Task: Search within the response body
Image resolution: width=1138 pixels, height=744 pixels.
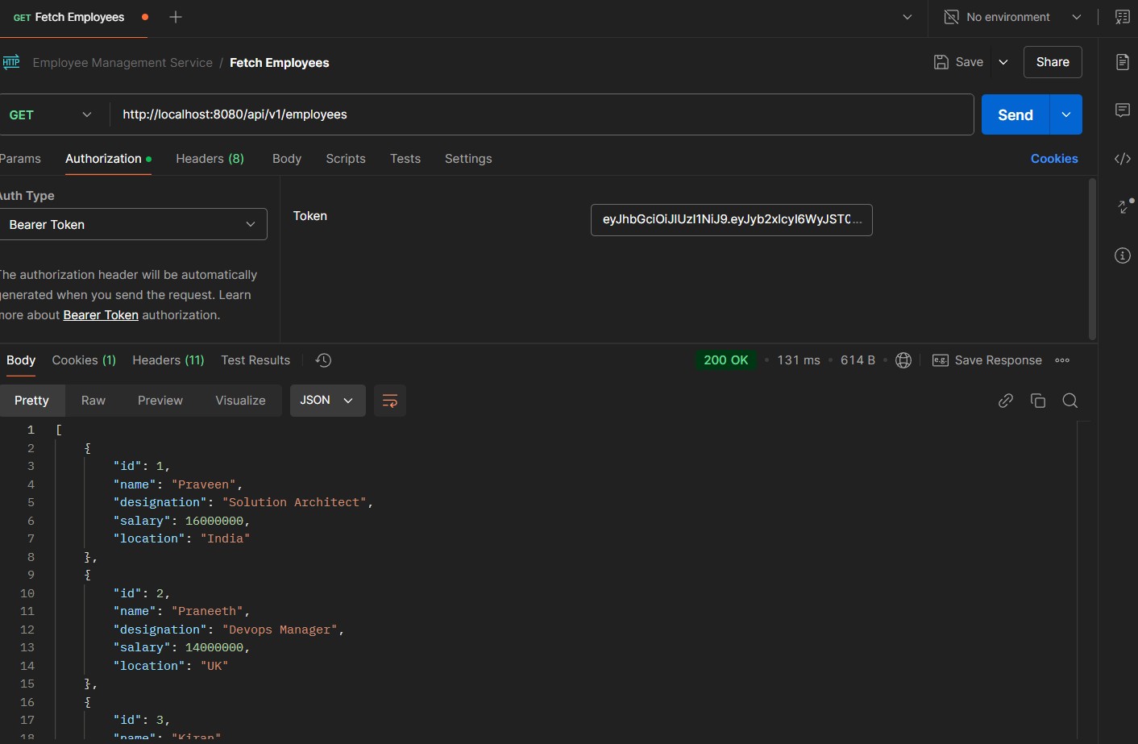Action: pyautogui.click(x=1070, y=401)
